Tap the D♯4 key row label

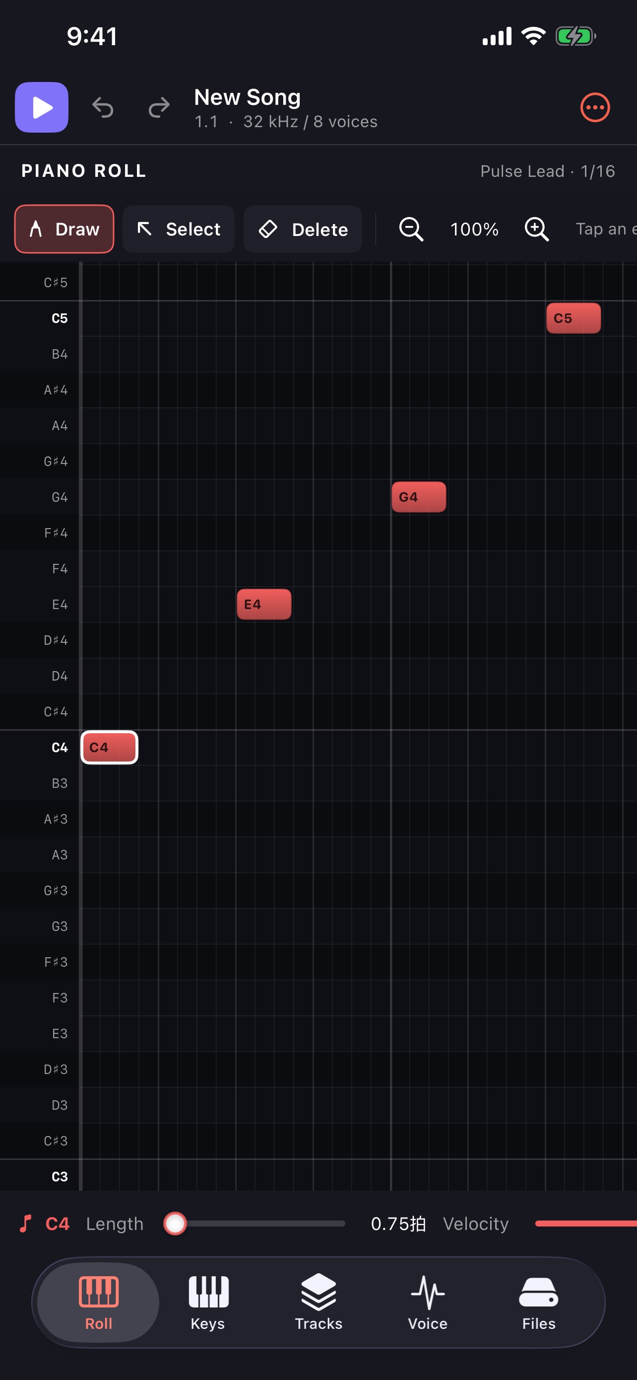(x=56, y=640)
